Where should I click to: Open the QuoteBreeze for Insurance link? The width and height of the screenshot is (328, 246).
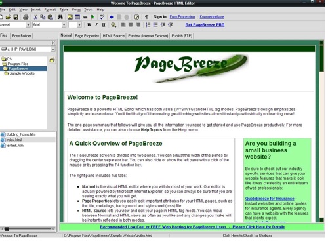270,199
